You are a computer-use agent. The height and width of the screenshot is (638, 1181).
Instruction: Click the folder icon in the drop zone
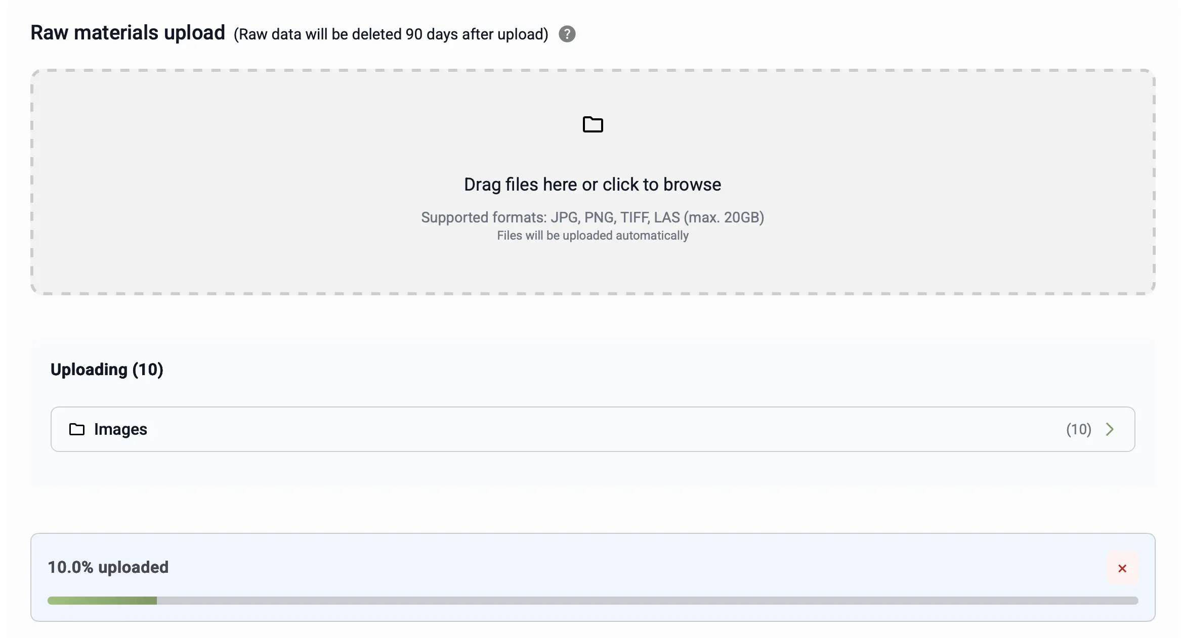tap(593, 124)
